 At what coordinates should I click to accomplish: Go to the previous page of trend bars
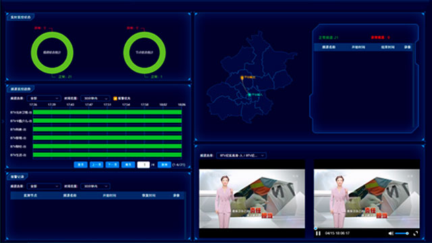97,165
